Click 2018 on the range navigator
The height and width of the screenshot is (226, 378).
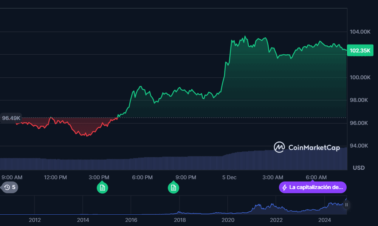[x=180, y=220]
